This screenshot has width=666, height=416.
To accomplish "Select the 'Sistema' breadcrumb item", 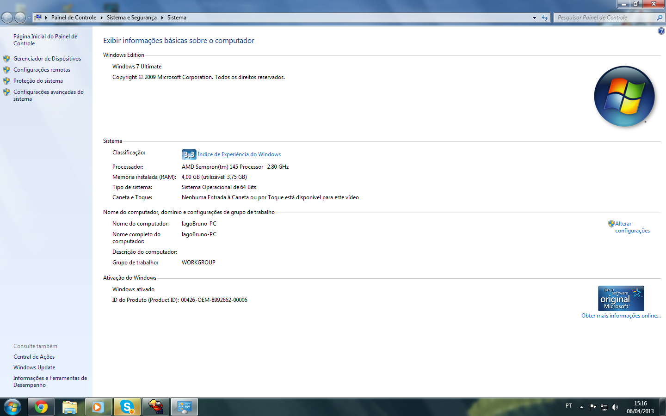I will pos(177,18).
